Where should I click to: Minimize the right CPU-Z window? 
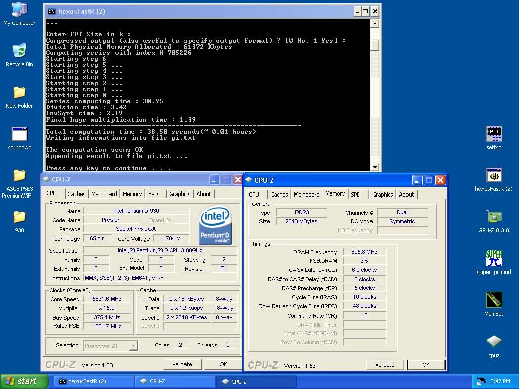pyautogui.click(x=417, y=180)
